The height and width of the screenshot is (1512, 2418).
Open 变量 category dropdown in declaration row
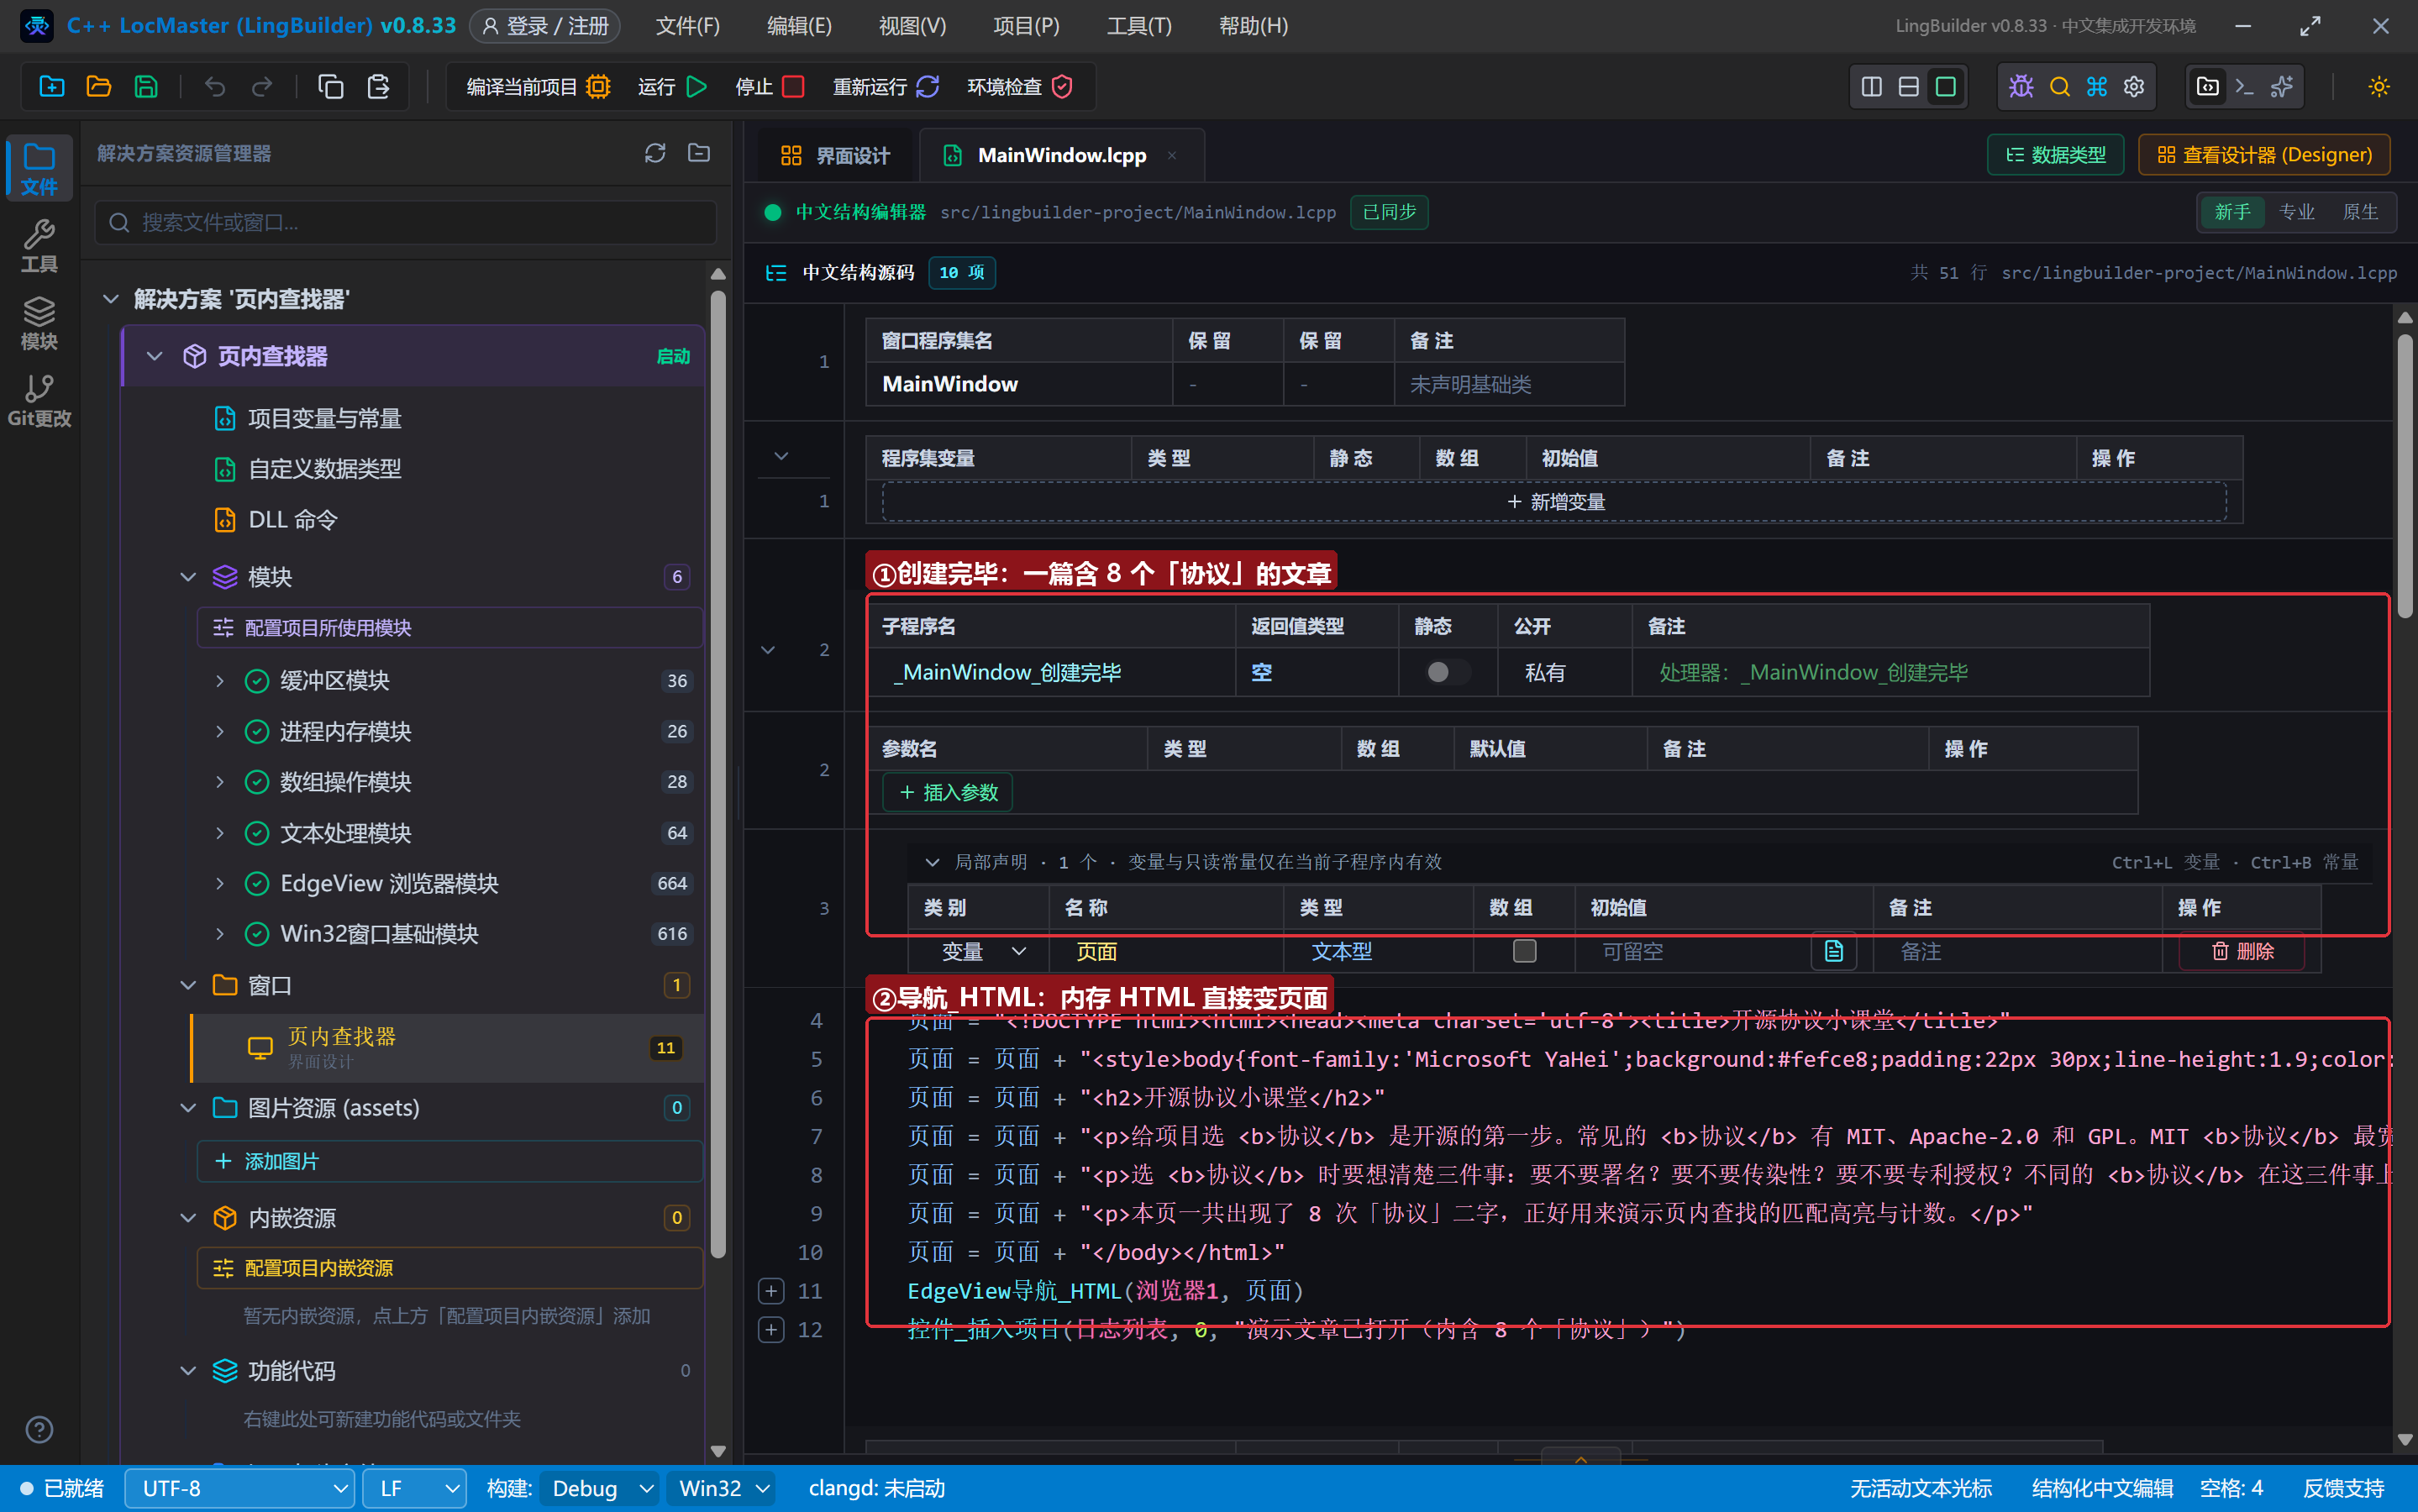(982, 951)
